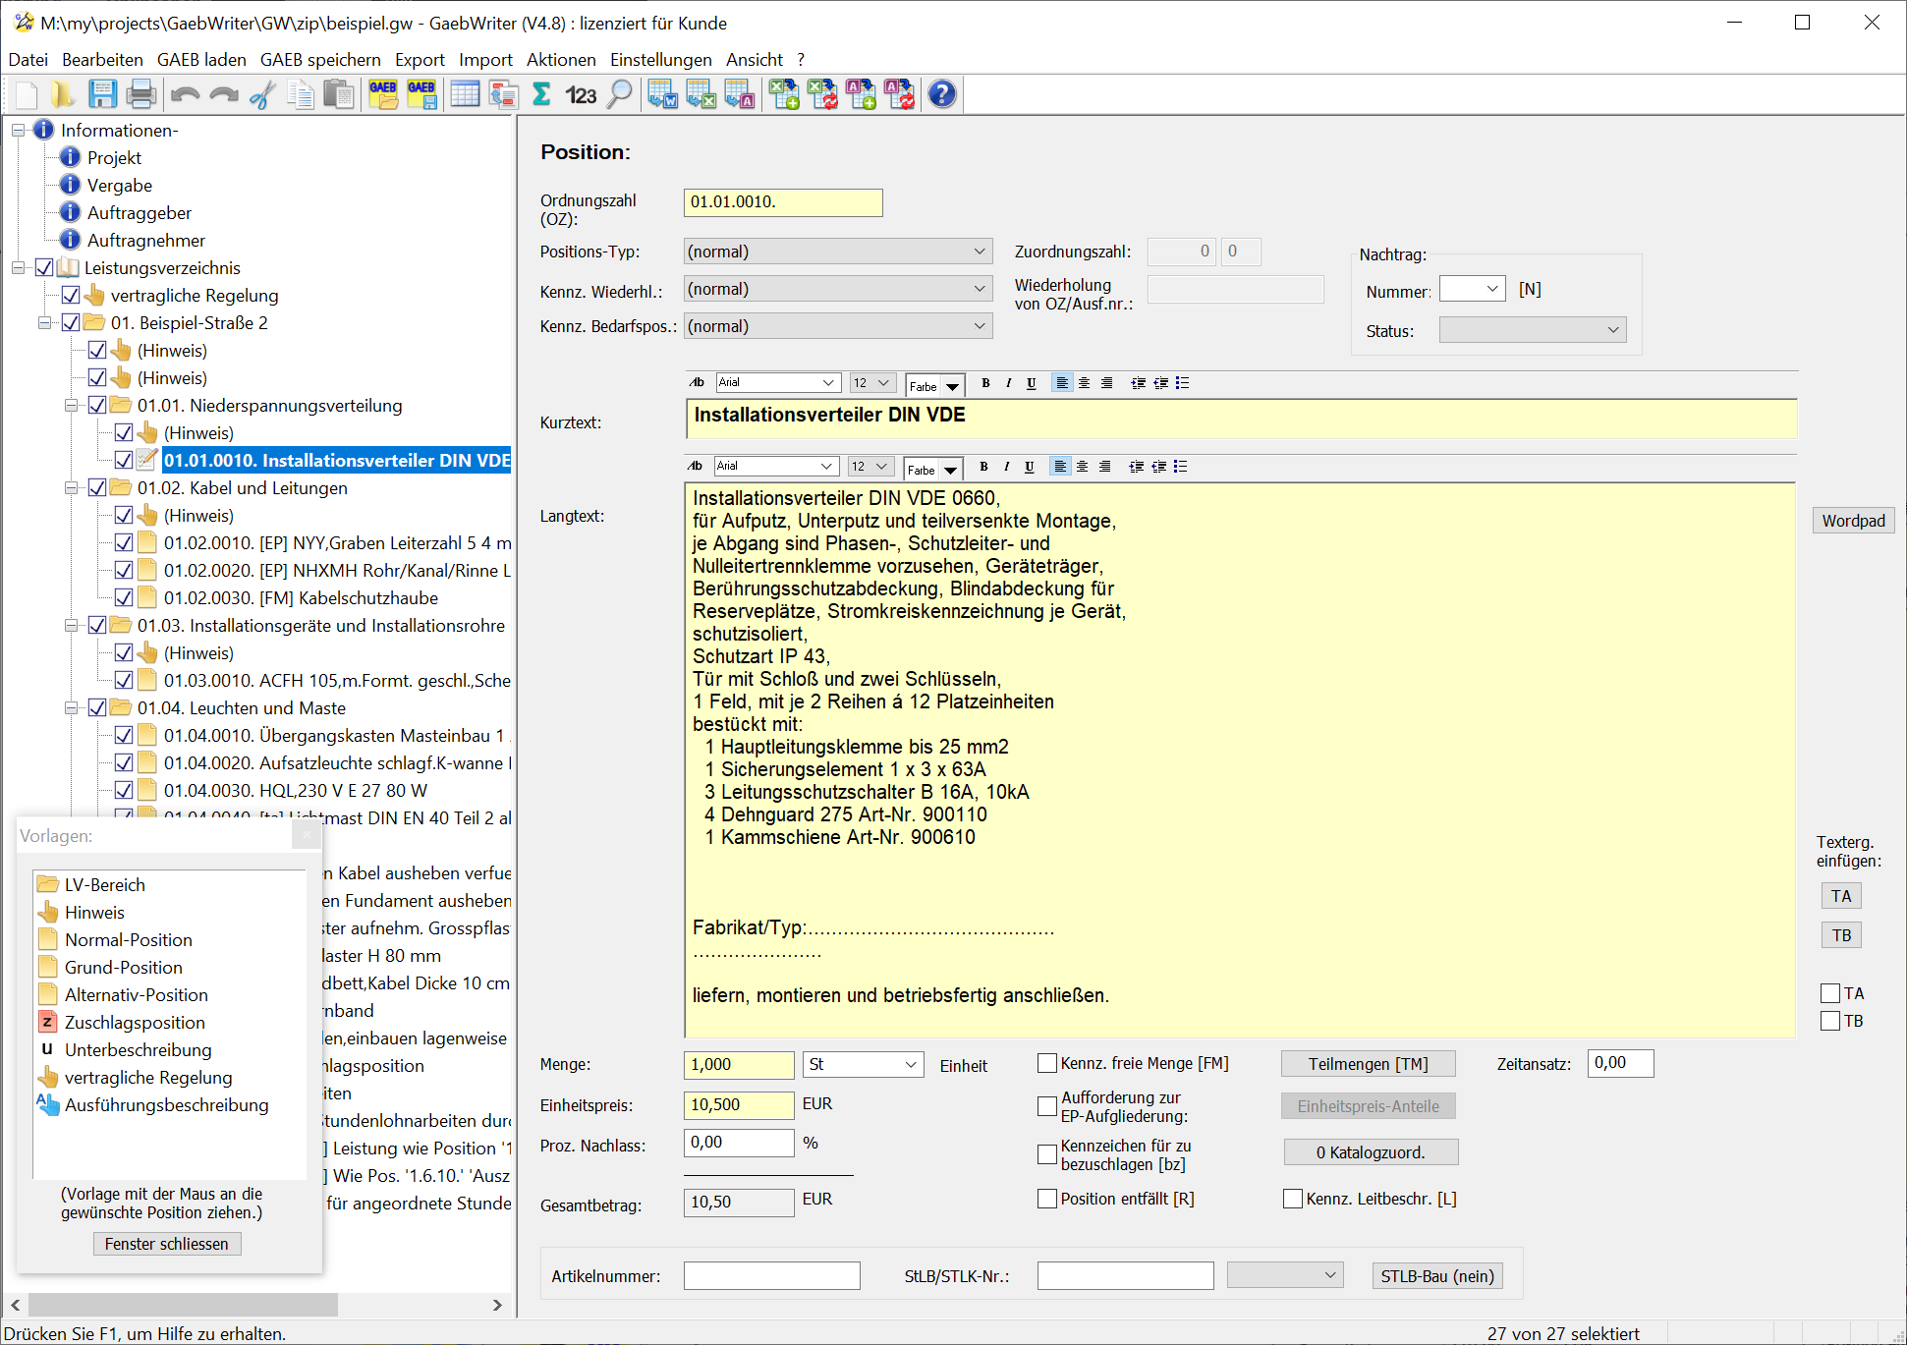Click the Wordpad button
The image size is (1907, 1345).
coord(1853,521)
